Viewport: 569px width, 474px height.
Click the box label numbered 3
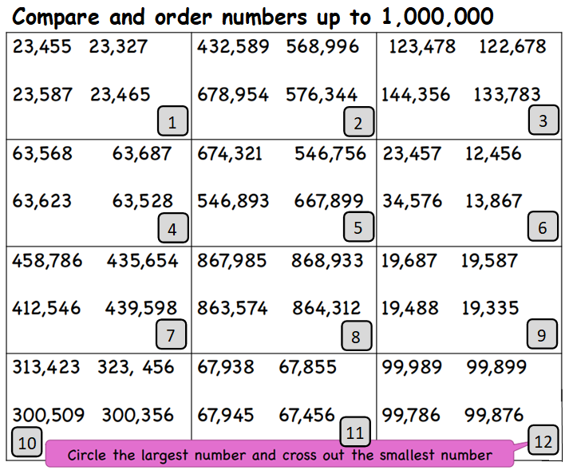(543, 120)
